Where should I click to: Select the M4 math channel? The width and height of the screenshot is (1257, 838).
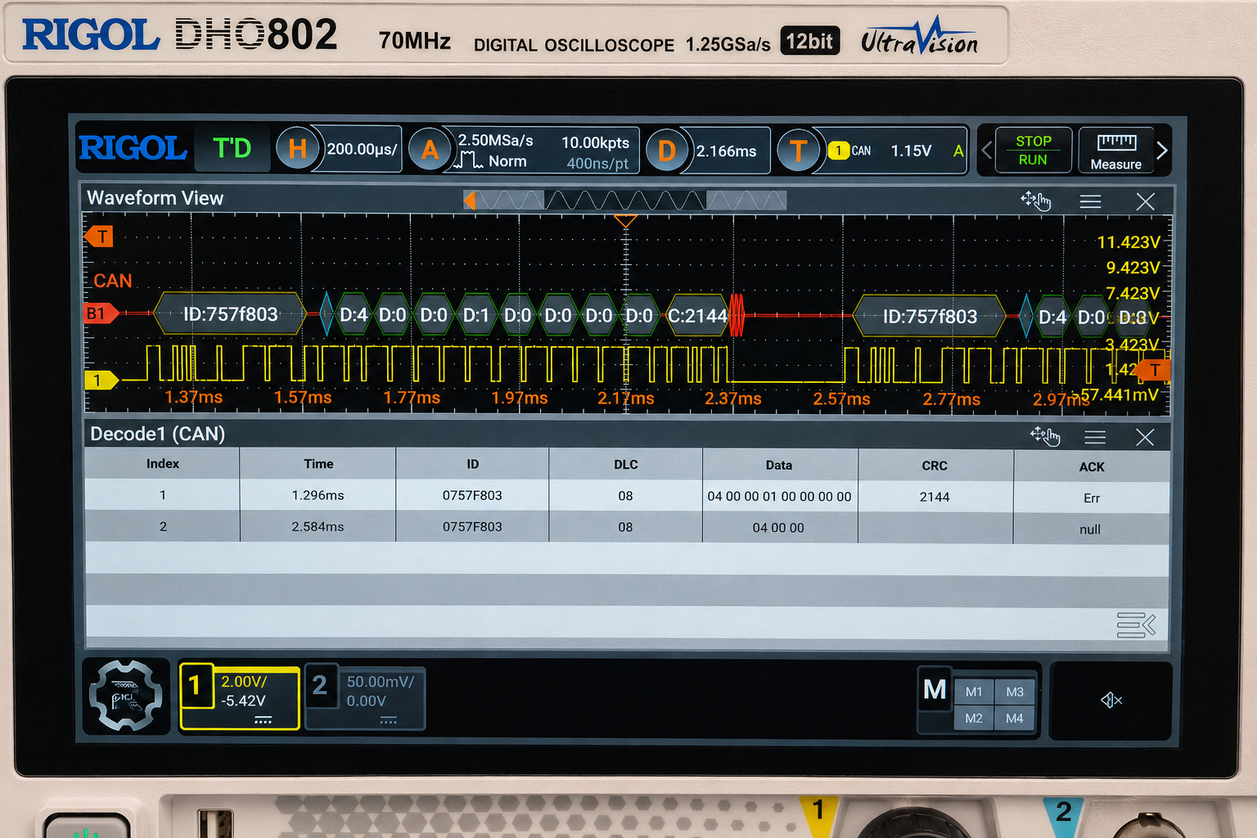pos(1015,719)
